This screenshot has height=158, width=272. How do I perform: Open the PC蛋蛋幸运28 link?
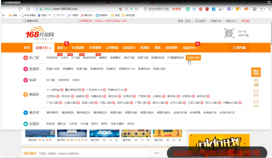pyautogui.click(x=176, y=58)
